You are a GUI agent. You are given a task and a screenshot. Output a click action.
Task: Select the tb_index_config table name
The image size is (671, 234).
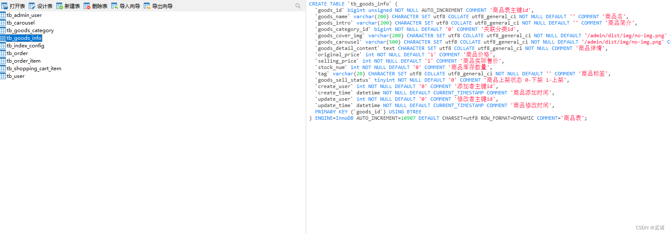click(25, 46)
